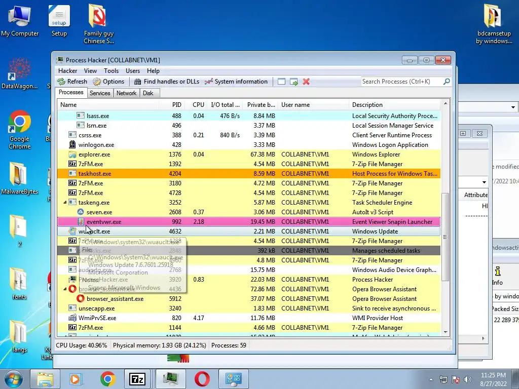Screen dimensions: 519x389
Task: Open the Google Chrome desktop shortcut
Action: click(x=20, y=130)
